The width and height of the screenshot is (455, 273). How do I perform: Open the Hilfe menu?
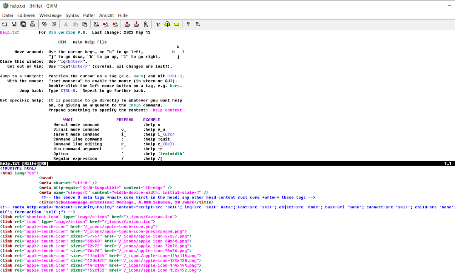click(x=123, y=15)
